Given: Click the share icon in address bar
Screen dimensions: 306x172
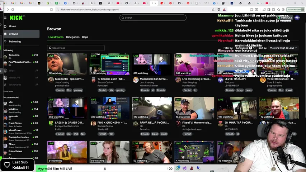Looking at the screenshot, I should (x=213, y=9).
